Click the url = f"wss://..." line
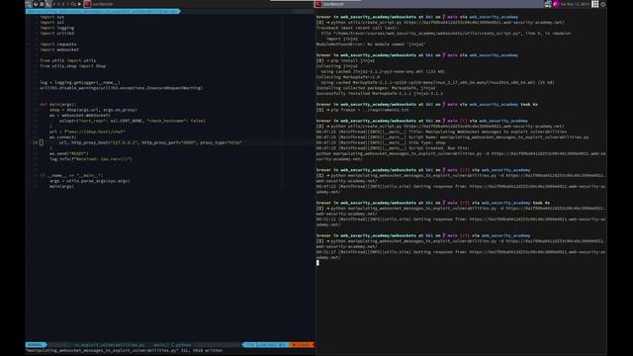The width and height of the screenshot is (633, 356). click(87, 132)
